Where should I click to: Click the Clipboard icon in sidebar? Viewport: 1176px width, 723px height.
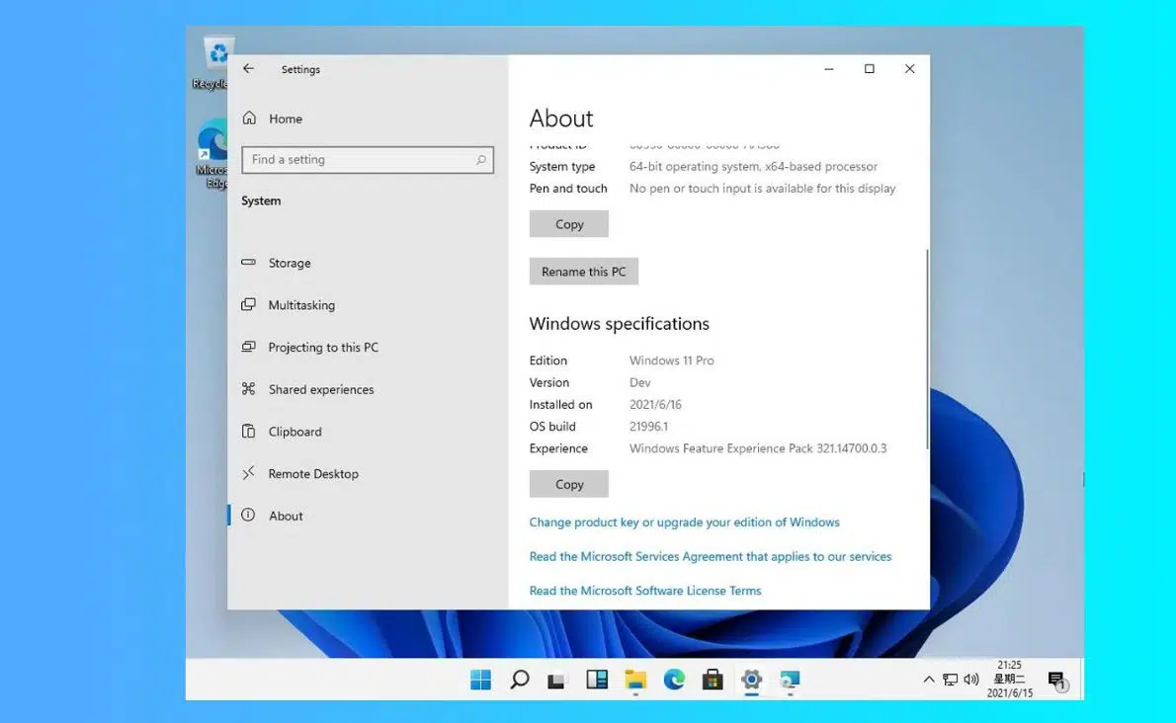[x=248, y=431]
